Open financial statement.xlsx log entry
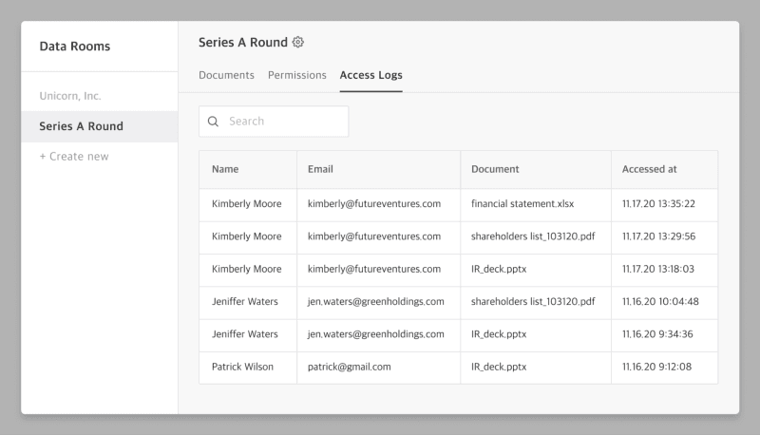Image resolution: width=760 pixels, height=435 pixels. point(522,204)
